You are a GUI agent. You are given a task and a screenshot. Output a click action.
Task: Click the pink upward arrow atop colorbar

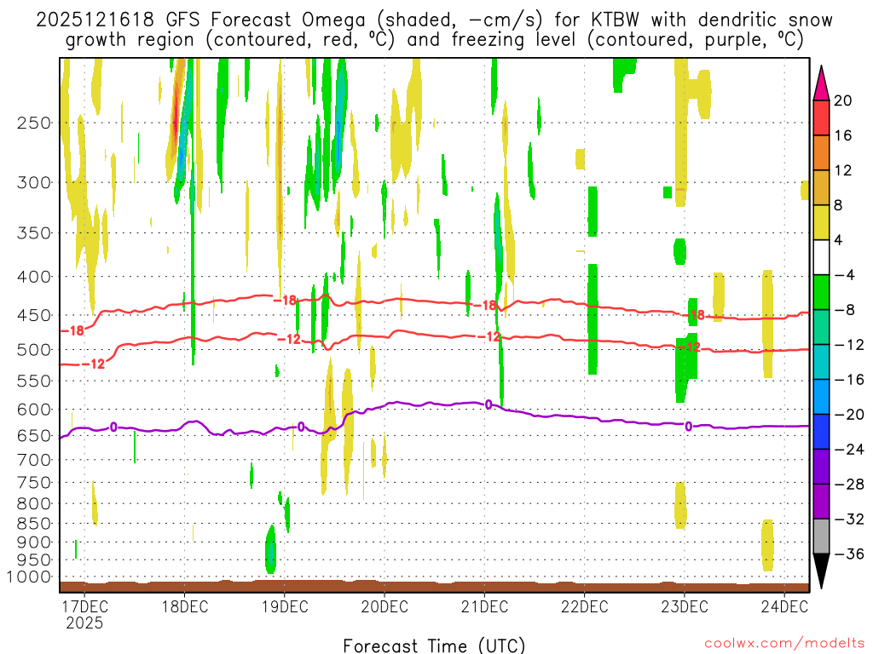(x=821, y=83)
